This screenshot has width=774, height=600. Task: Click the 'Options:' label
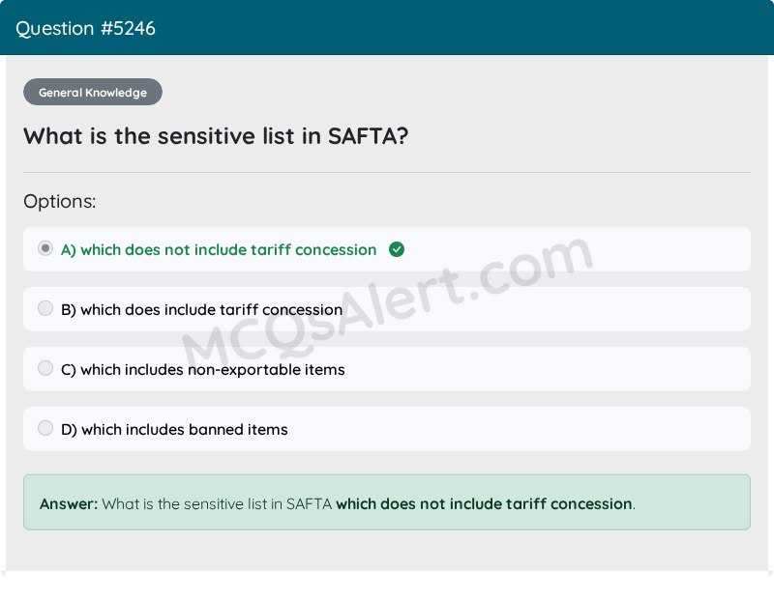point(60,202)
